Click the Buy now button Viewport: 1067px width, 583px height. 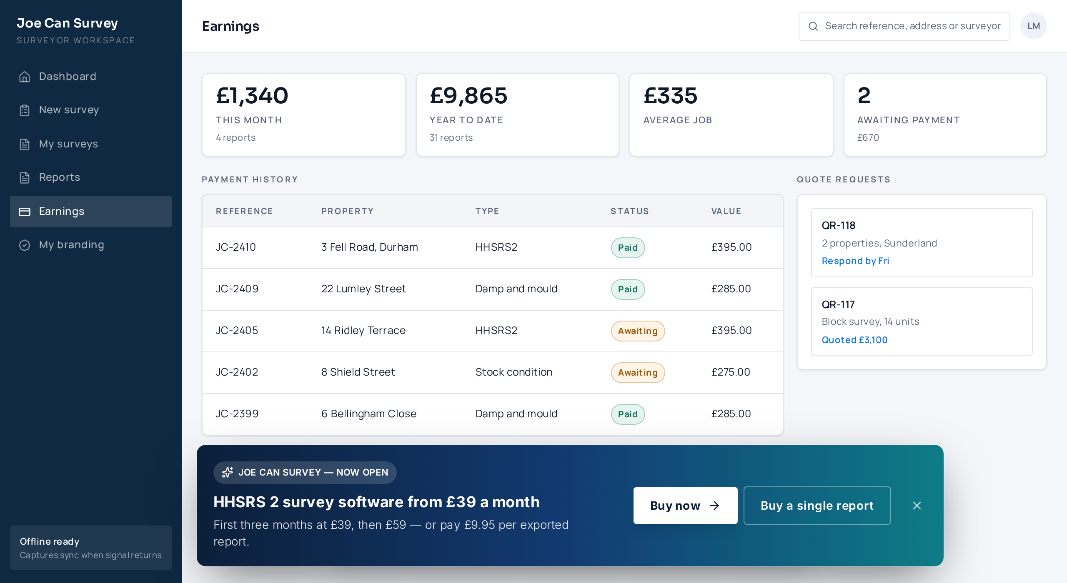tap(685, 506)
